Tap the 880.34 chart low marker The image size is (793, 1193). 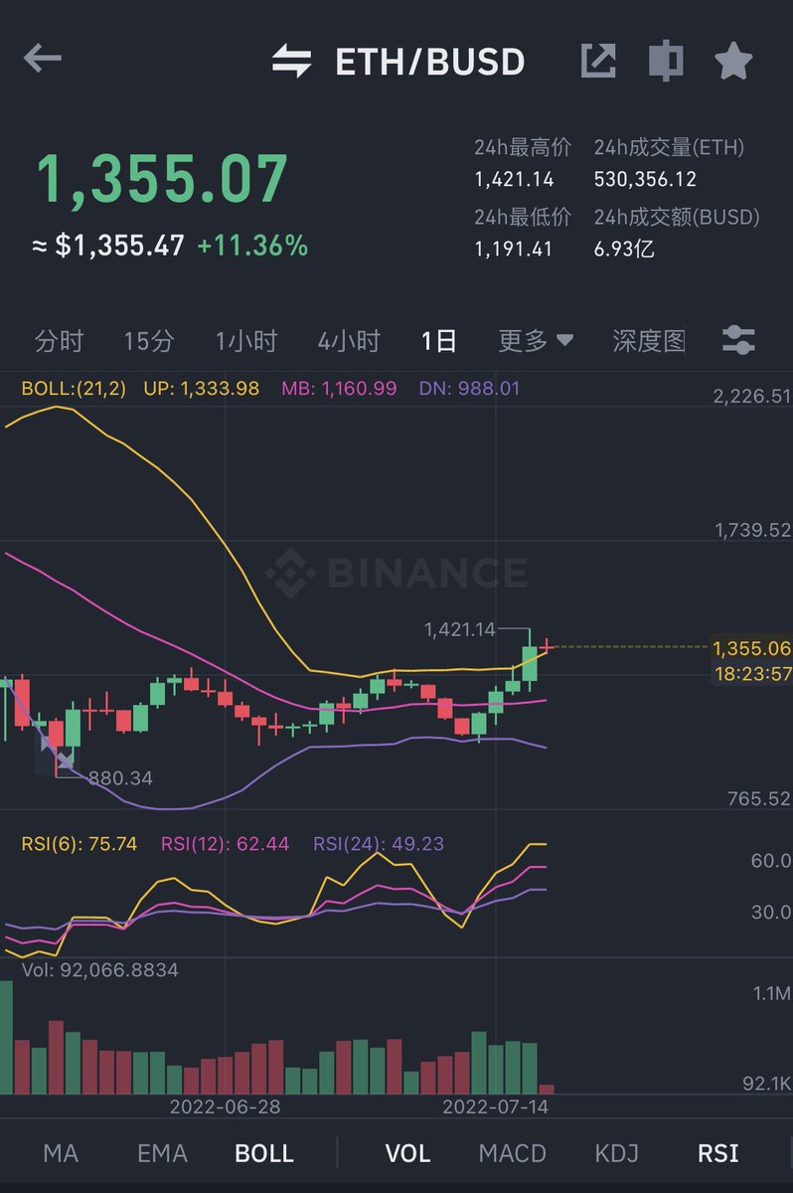point(120,777)
